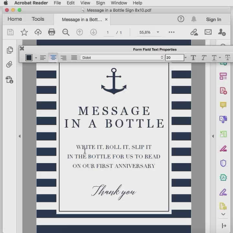Image resolution: width=233 pixels, height=233 pixels.
Task: Open notifications bell
Action: [x=194, y=19]
